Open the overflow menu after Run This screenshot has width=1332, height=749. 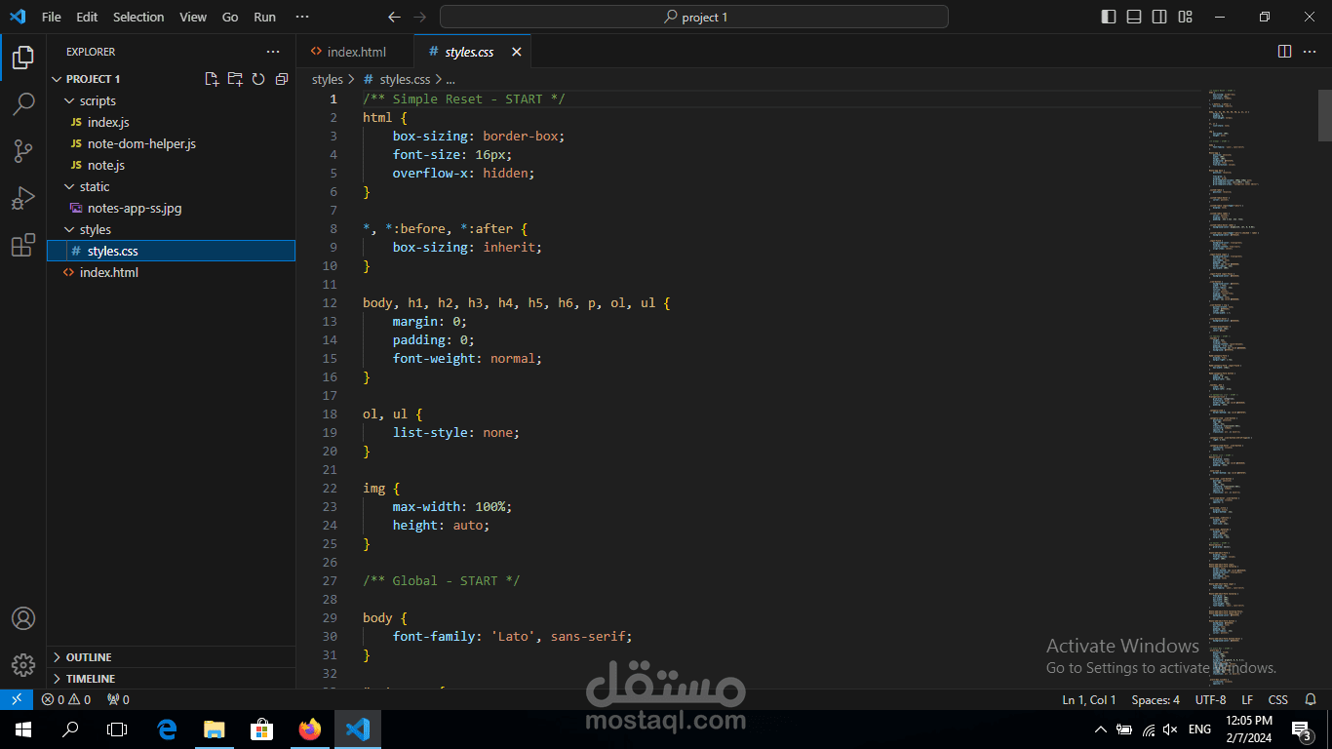302,17
